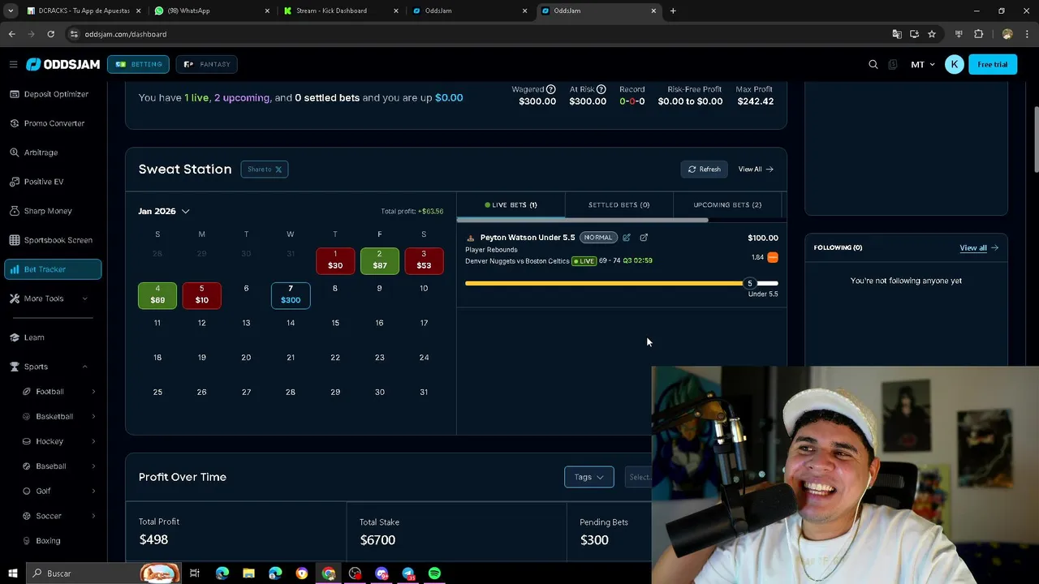
Task: Expand the Hockey submenu arrow
Action: (93, 441)
